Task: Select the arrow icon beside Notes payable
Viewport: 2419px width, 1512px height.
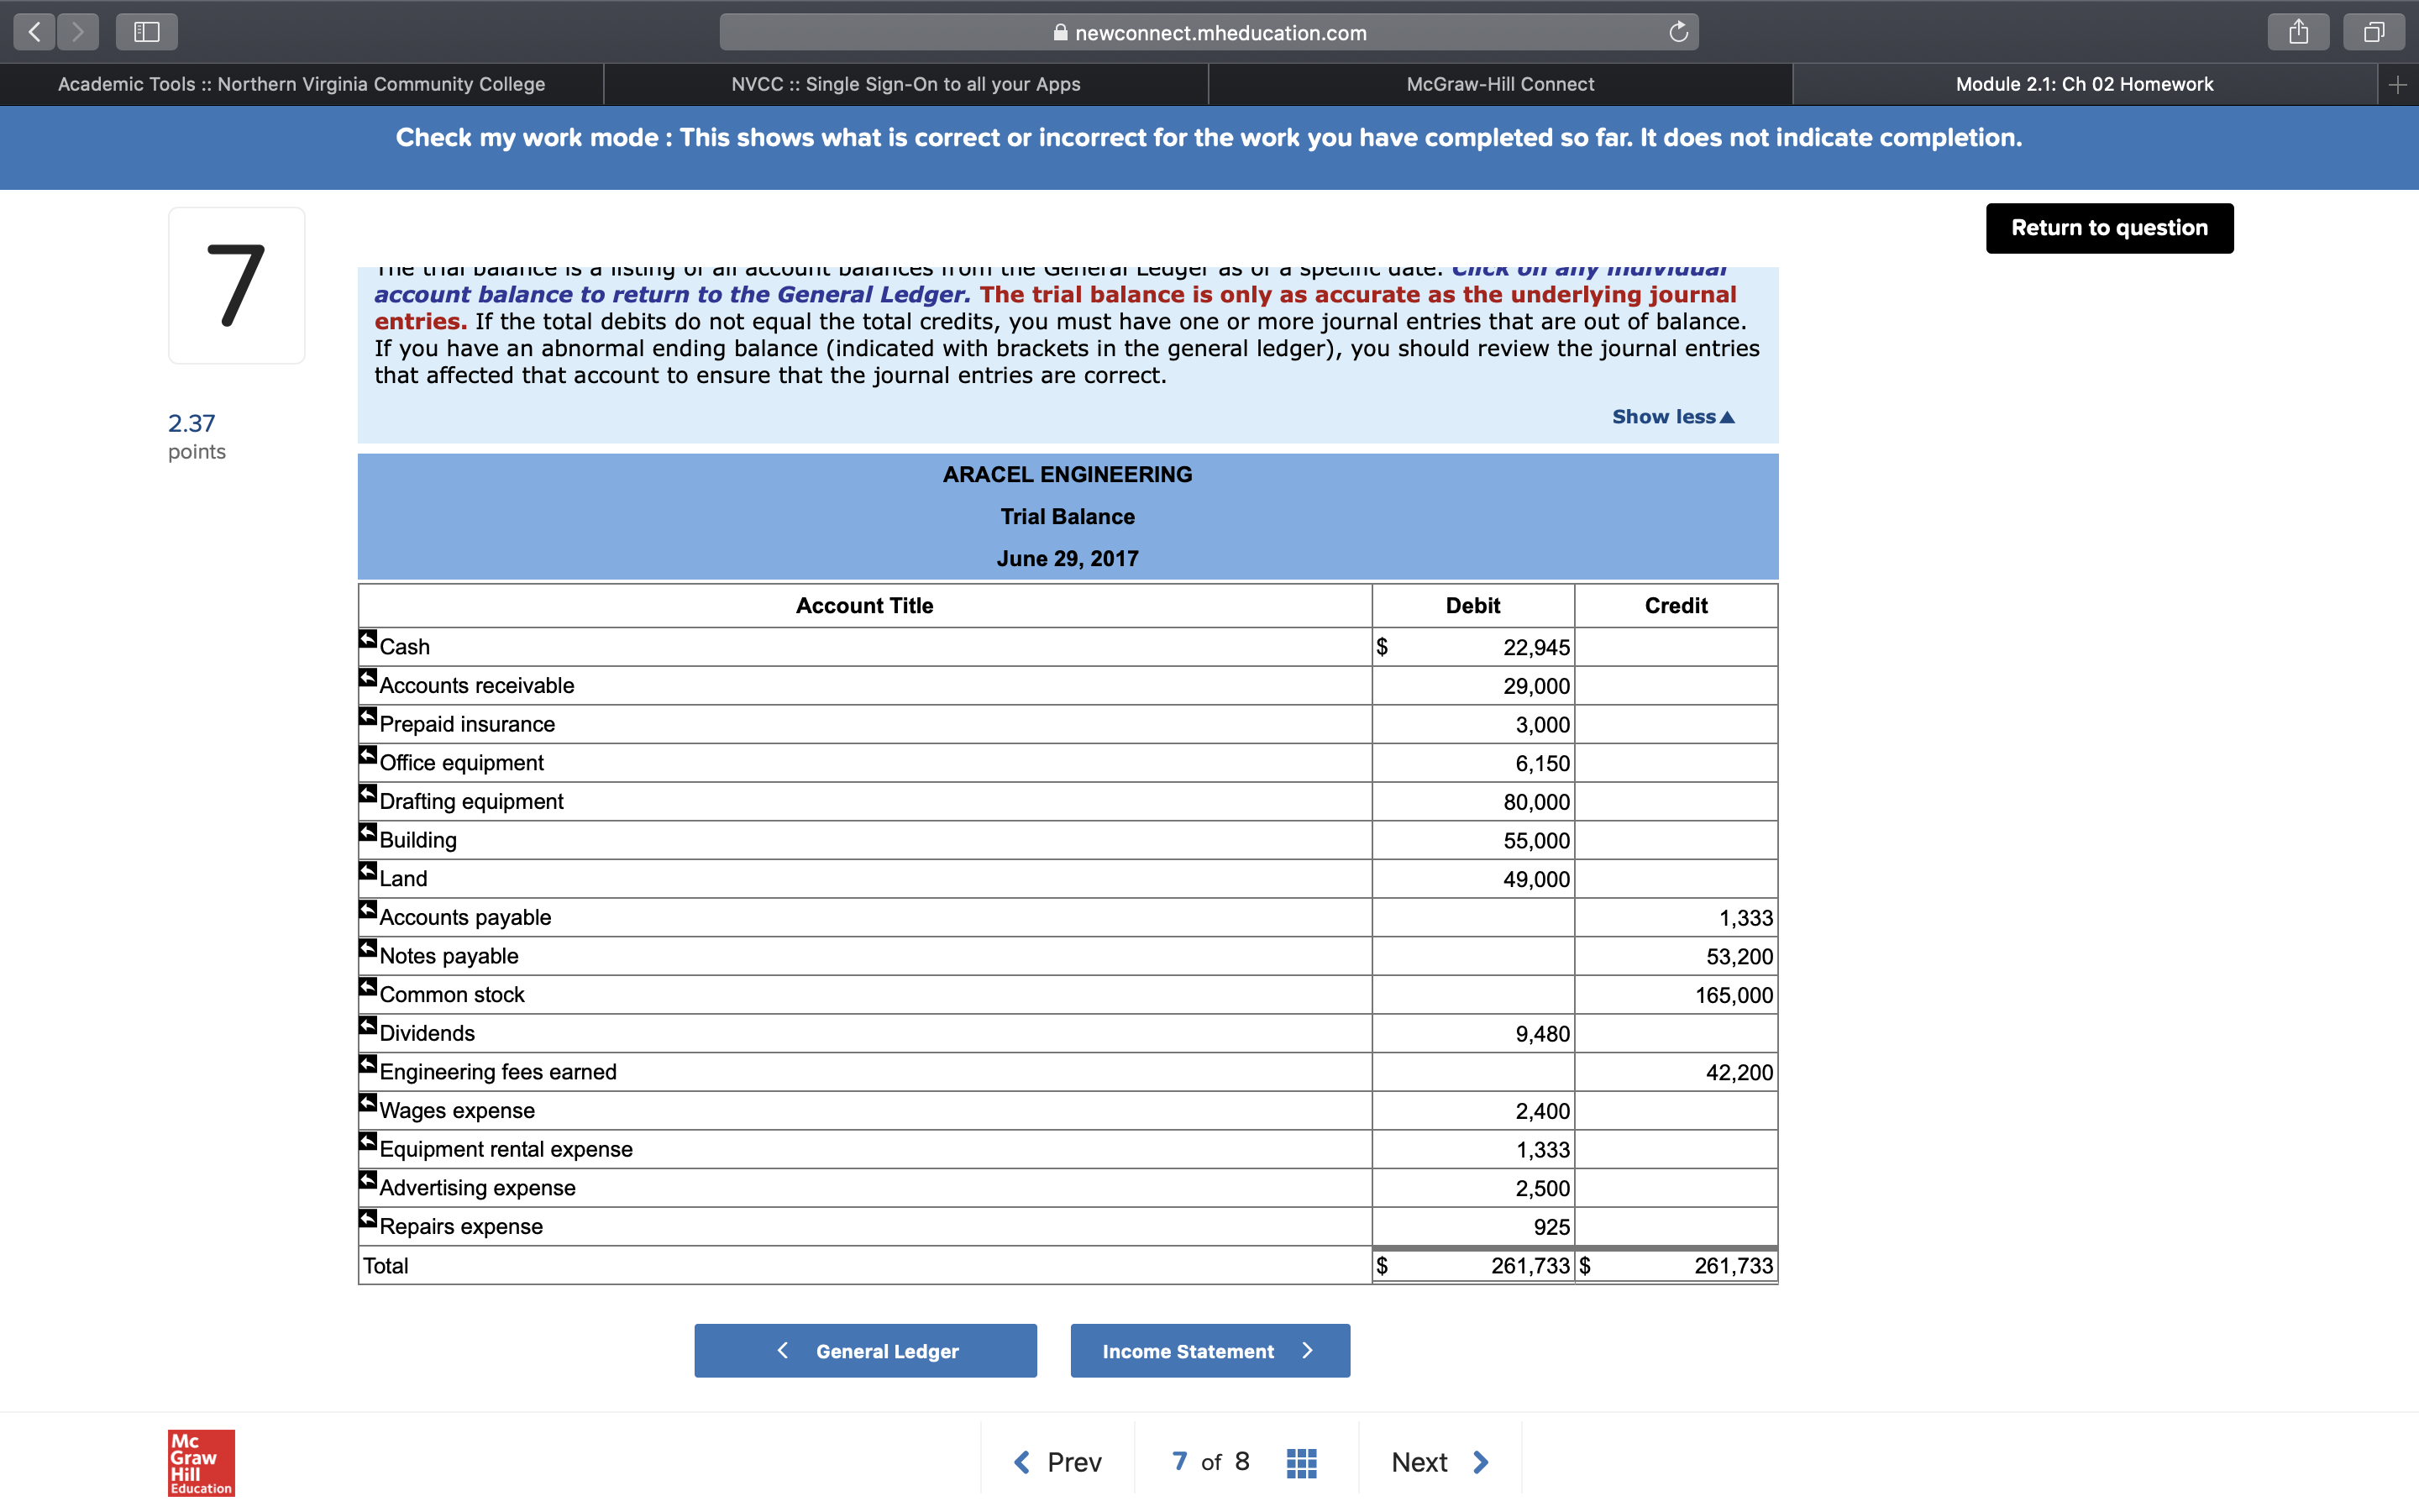Action: click(x=368, y=948)
